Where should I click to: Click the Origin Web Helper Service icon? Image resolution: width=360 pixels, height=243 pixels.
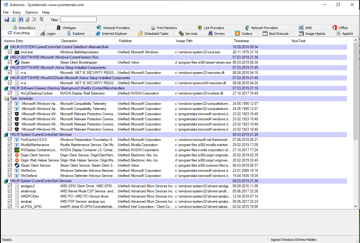tap(17, 160)
